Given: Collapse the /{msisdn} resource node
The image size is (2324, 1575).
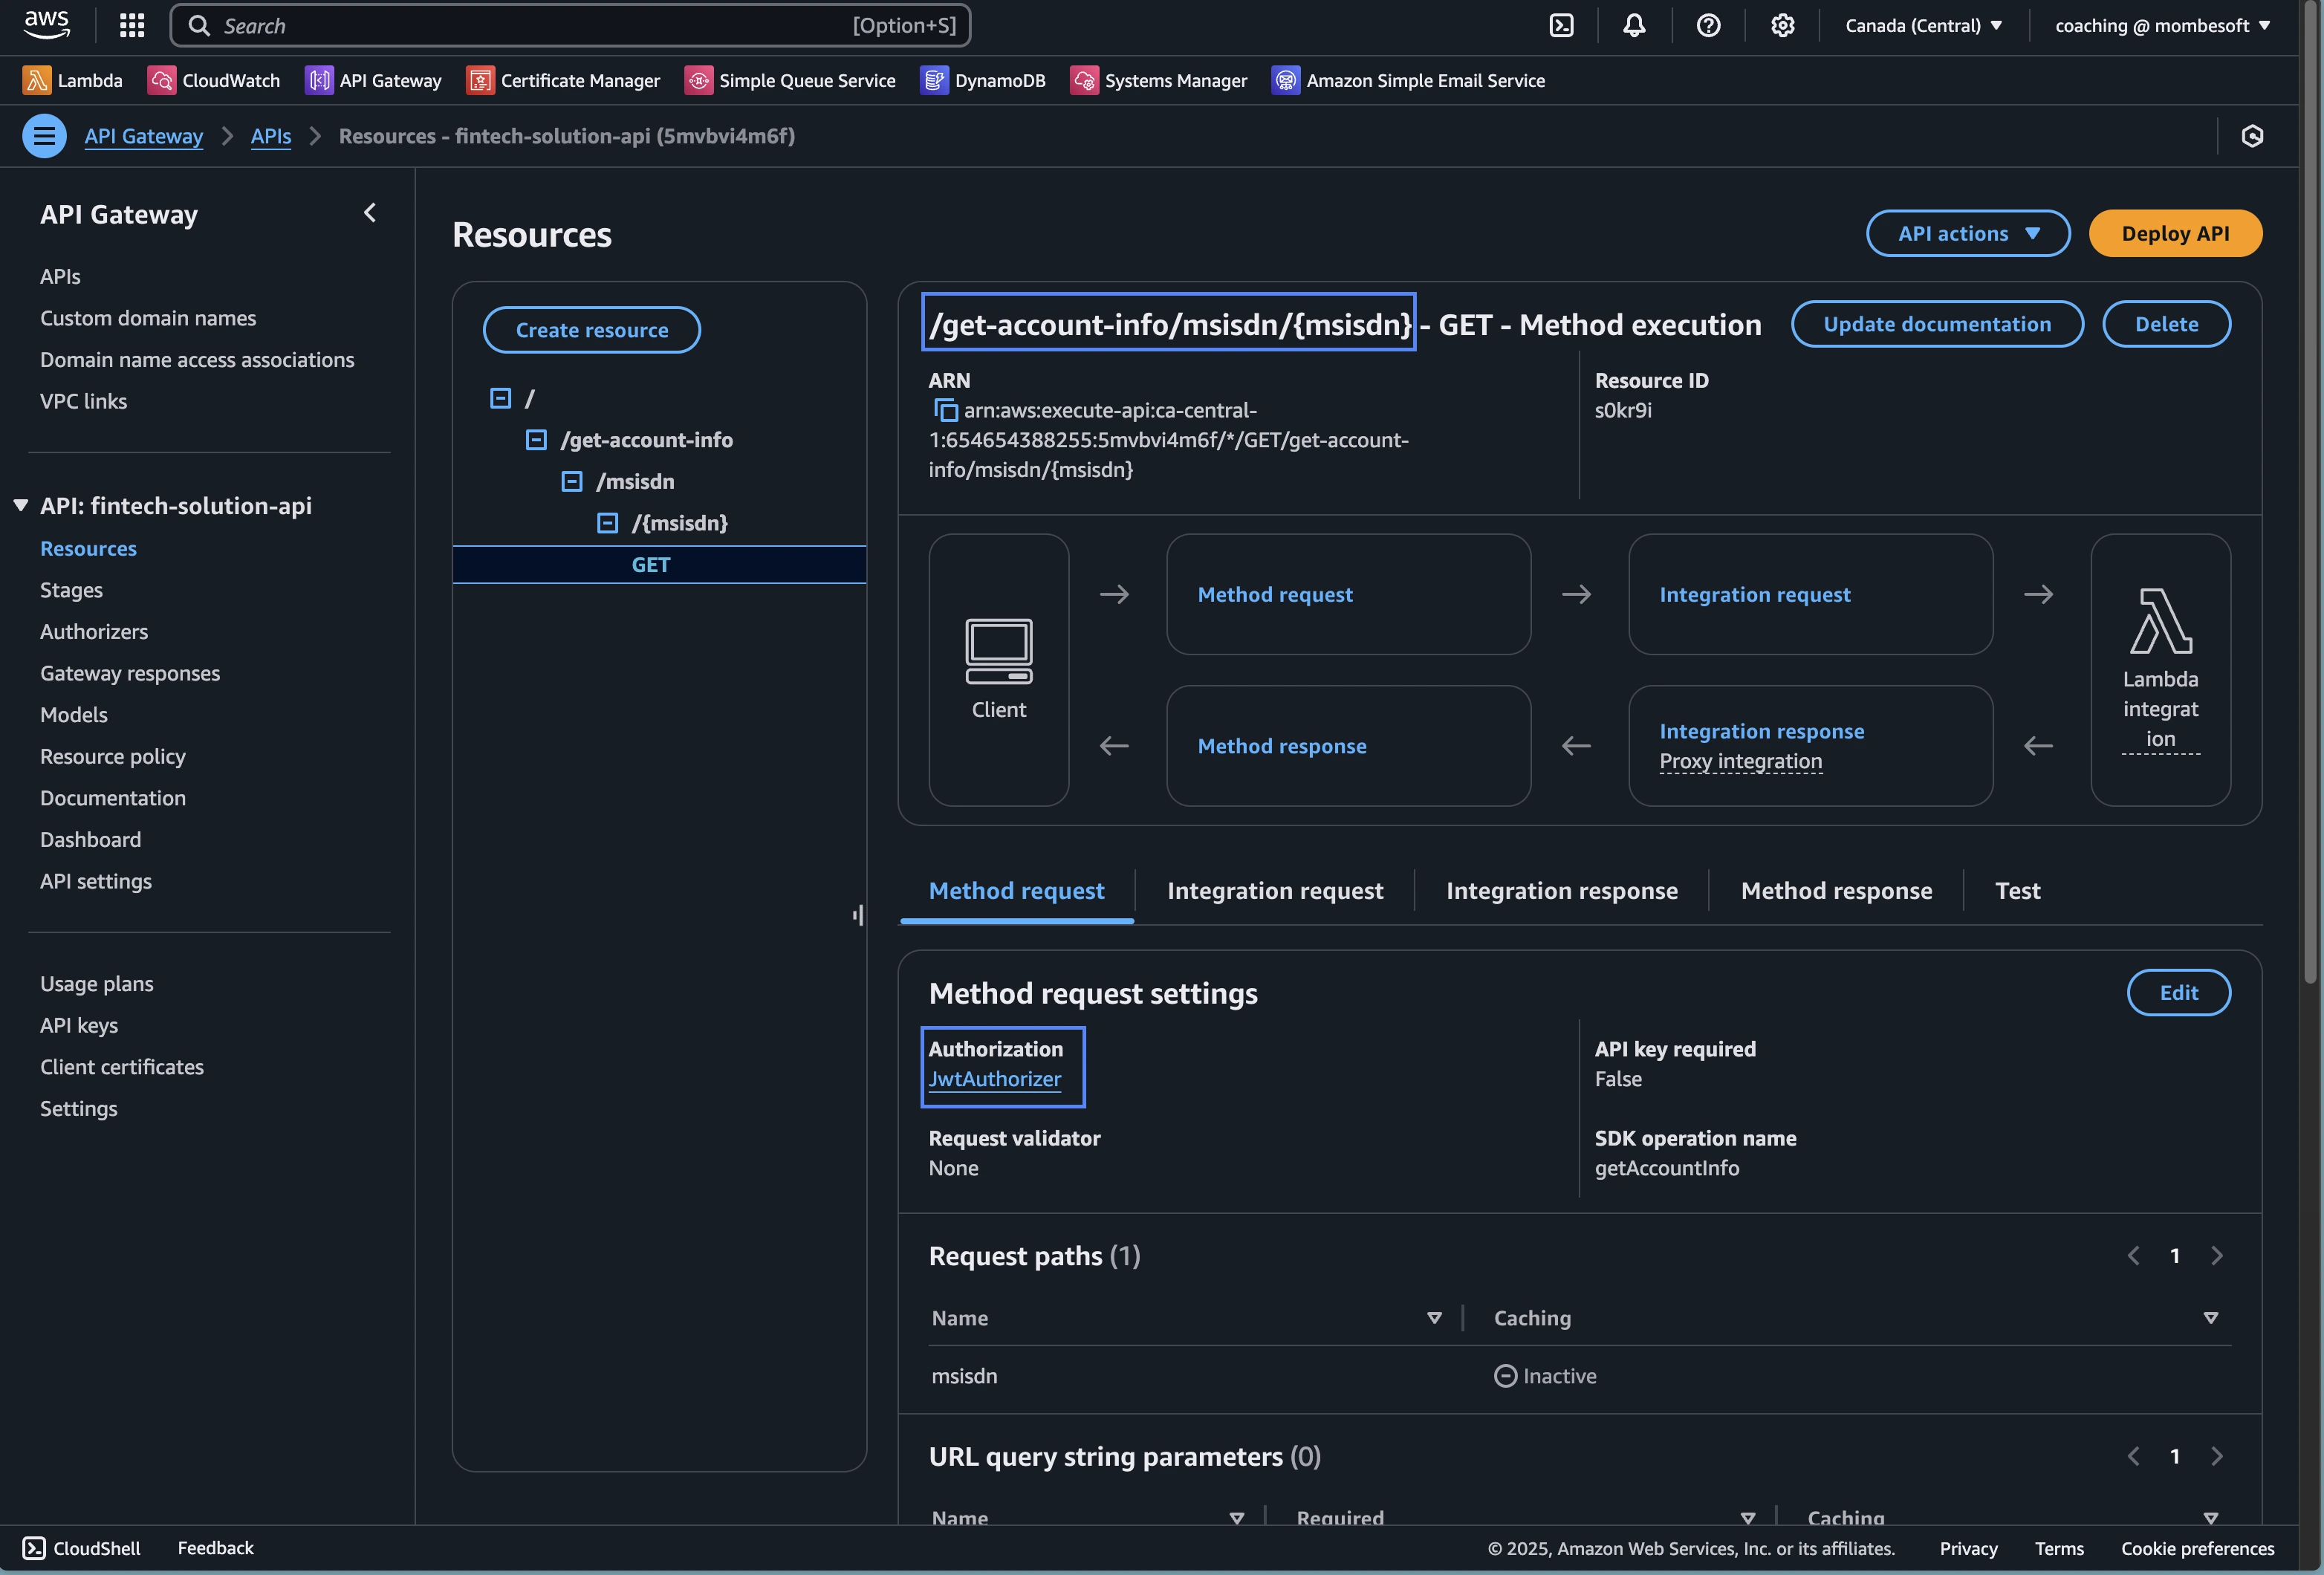Looking at the screenshot, I should click(x=607, y=523).
